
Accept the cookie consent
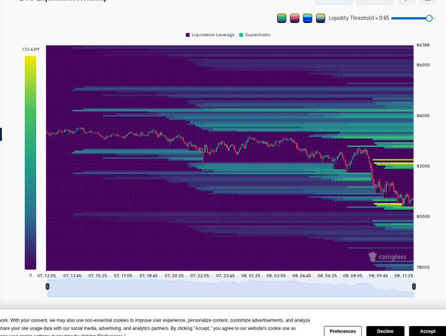click(x=428, y=331)
